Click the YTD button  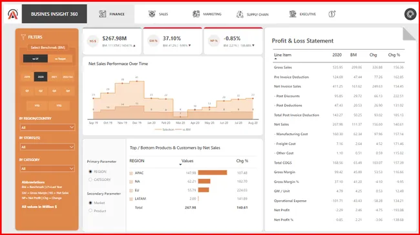37,106
